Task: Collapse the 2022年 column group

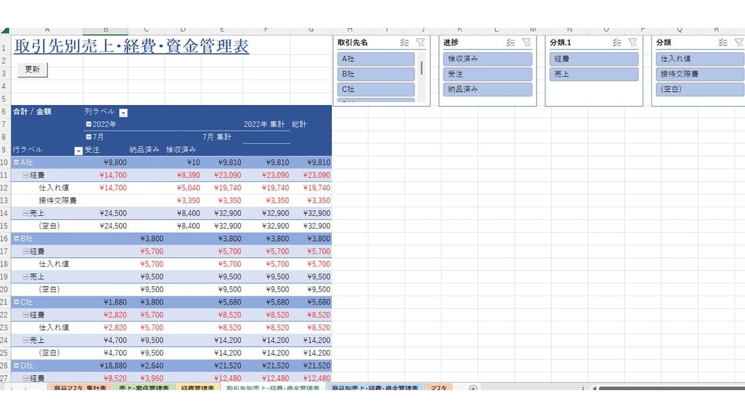Action: 89,124
